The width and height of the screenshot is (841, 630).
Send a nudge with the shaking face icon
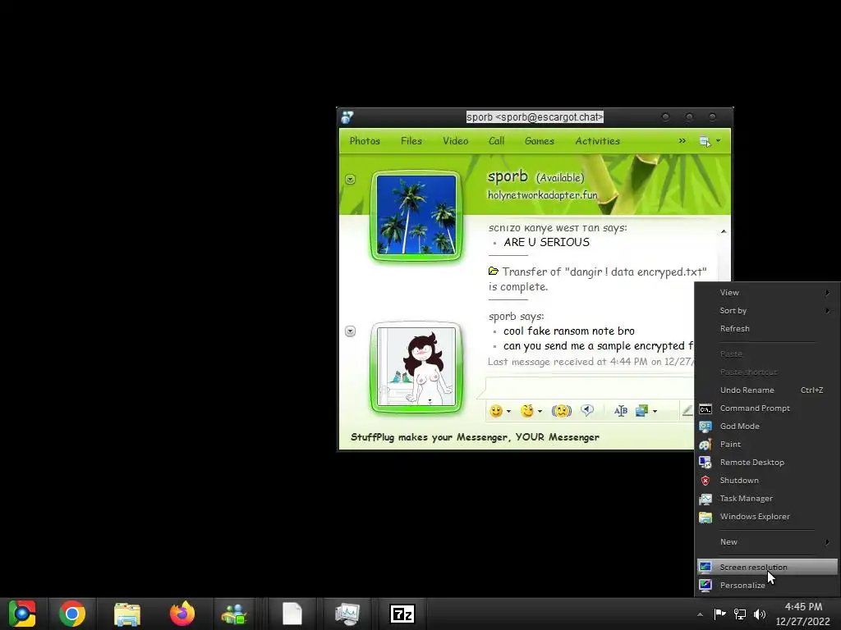click(561, 411)
